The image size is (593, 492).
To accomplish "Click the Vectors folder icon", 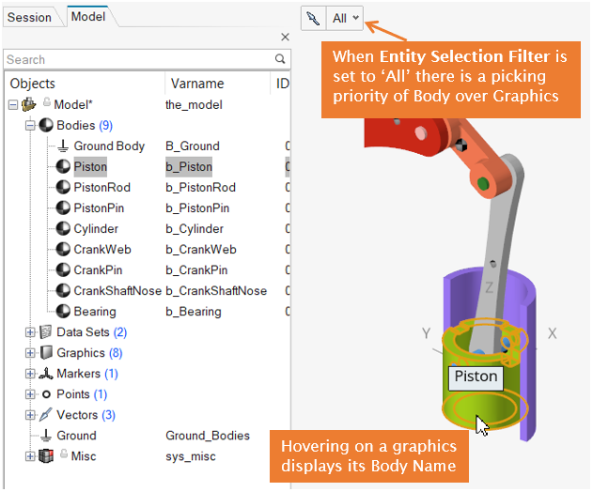I will point(46,415).
